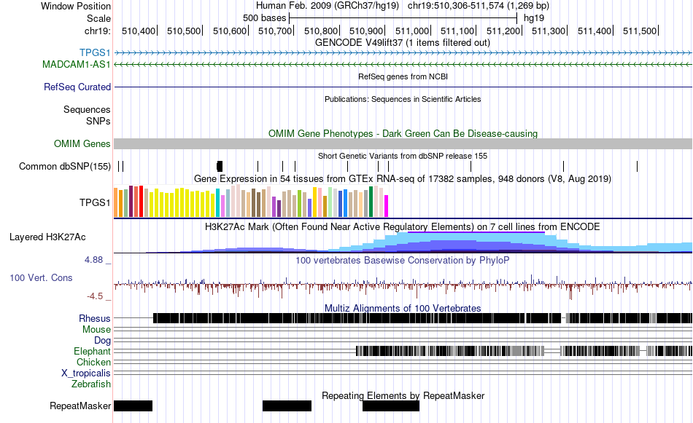The height and width of the screenshot is (423, 693).
Task: Click the Layered H3K27Ac track label
Action: 47,237
